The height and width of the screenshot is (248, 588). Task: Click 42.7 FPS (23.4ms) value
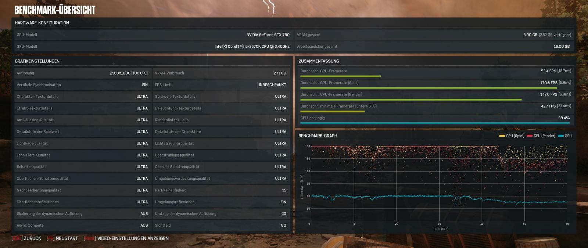pyautogui.click(x=556, y=106)
